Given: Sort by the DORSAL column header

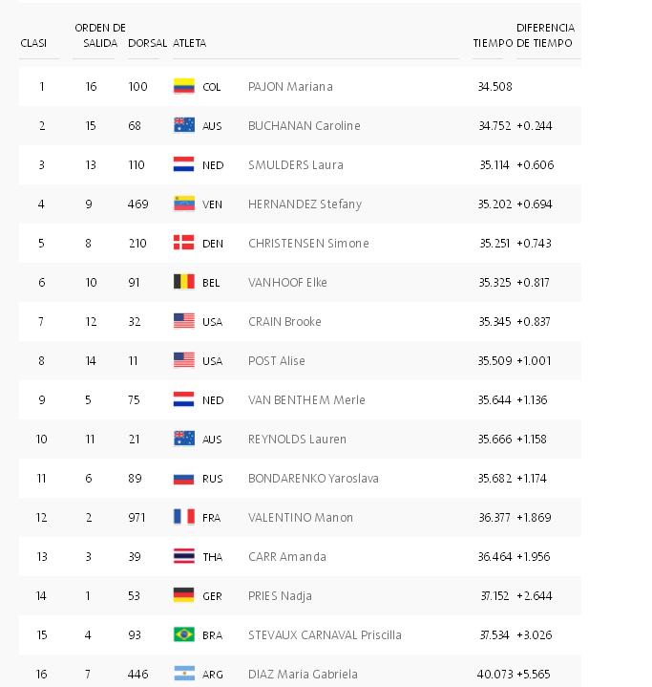Looking at the screenshot, I should click(x=147, y=43).
